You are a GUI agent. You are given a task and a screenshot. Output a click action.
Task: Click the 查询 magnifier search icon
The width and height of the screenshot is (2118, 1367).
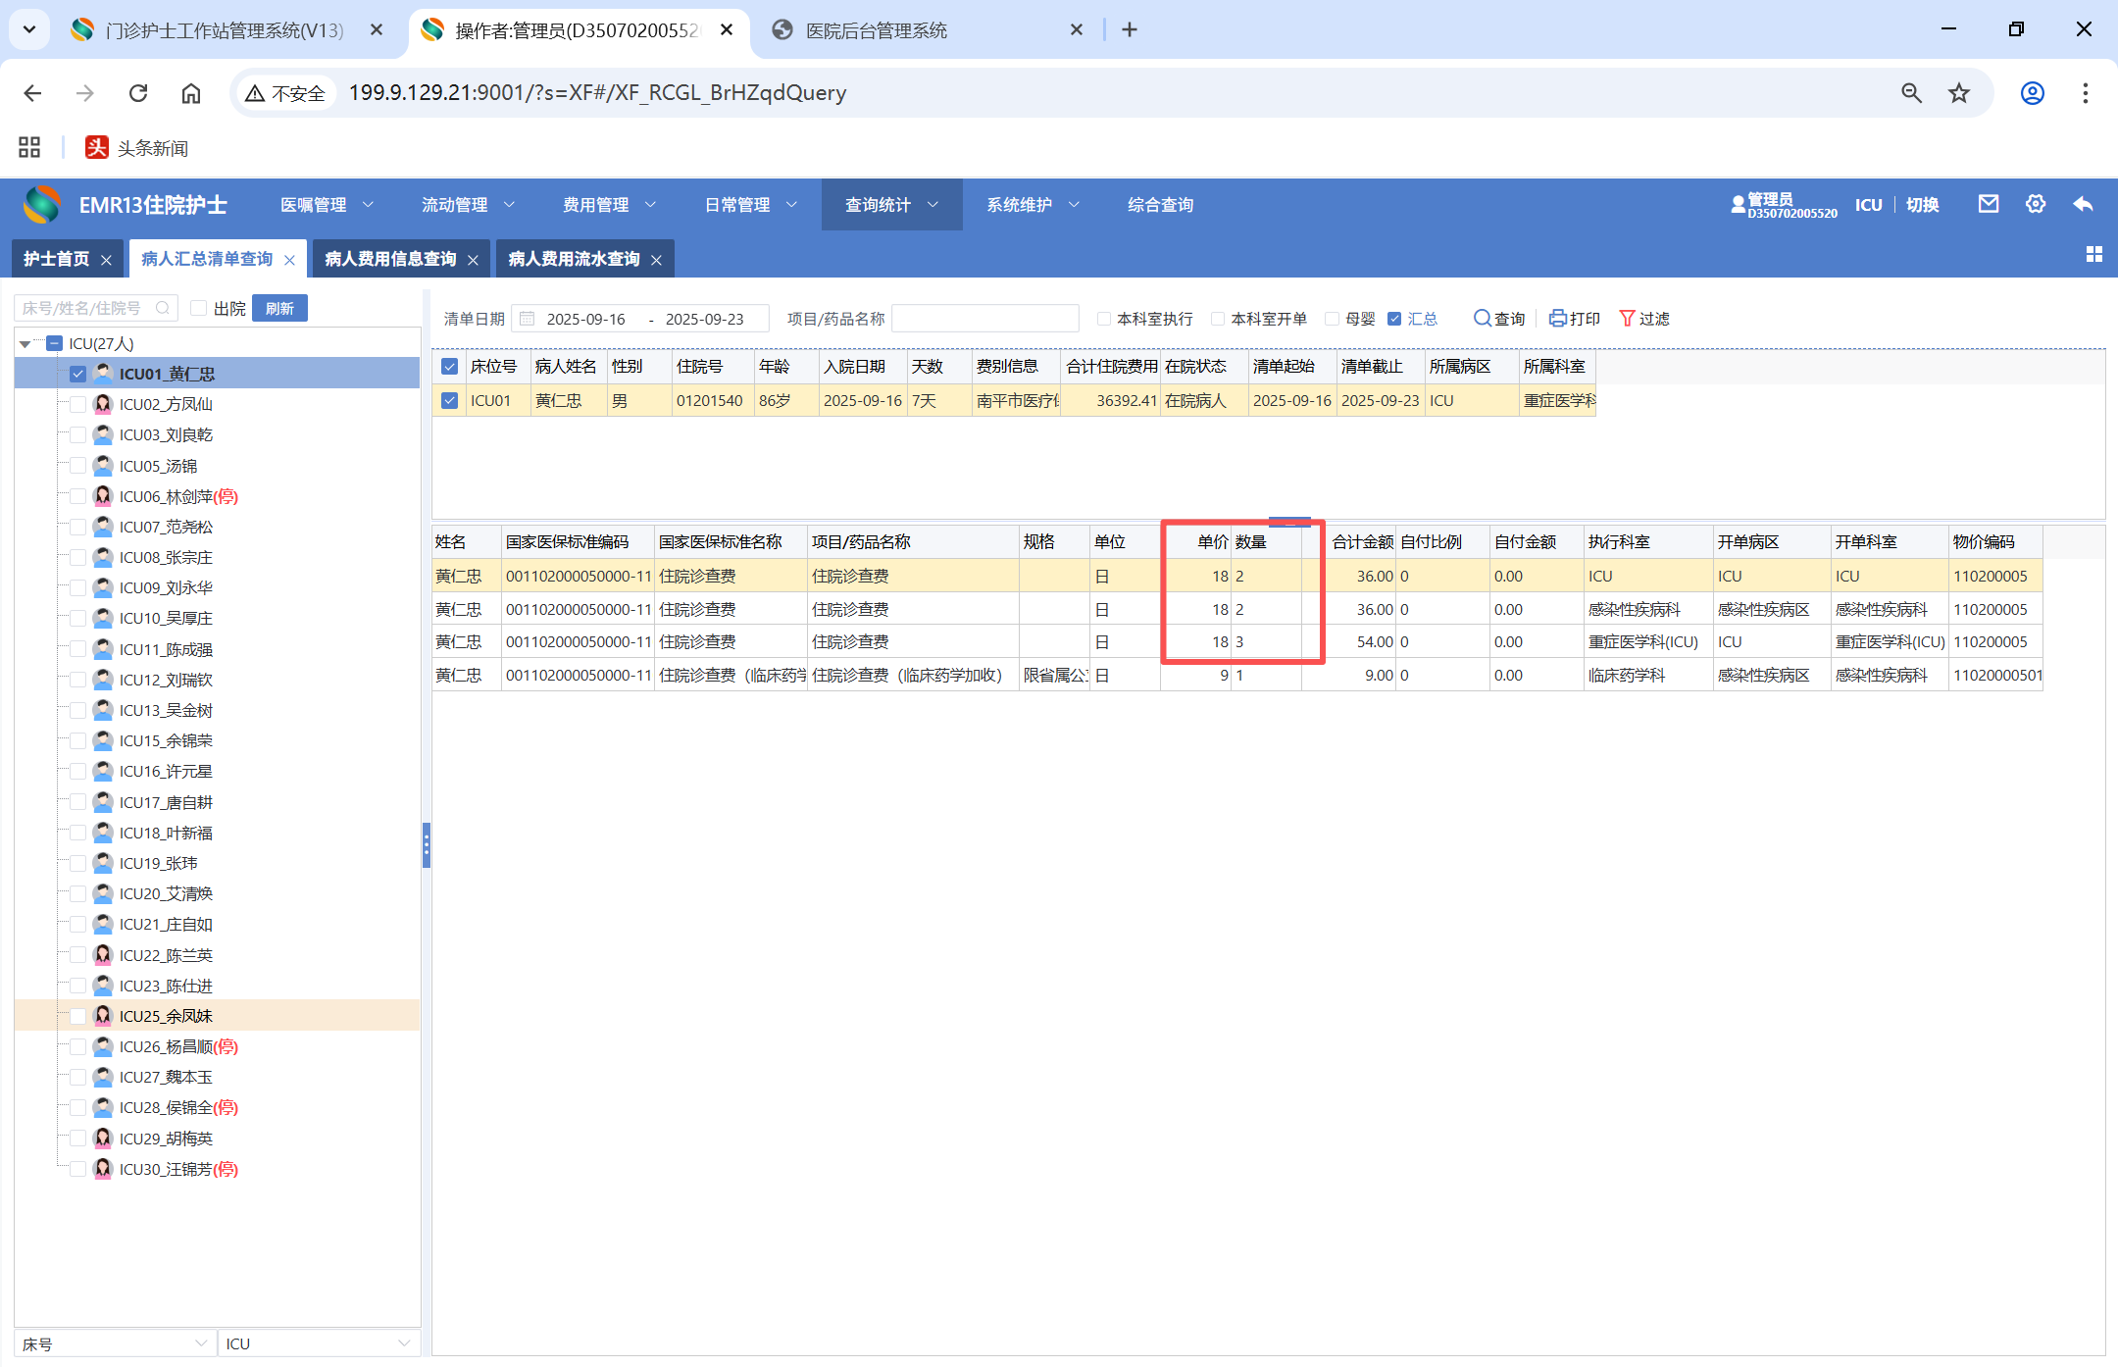[x=1482, y=319]
